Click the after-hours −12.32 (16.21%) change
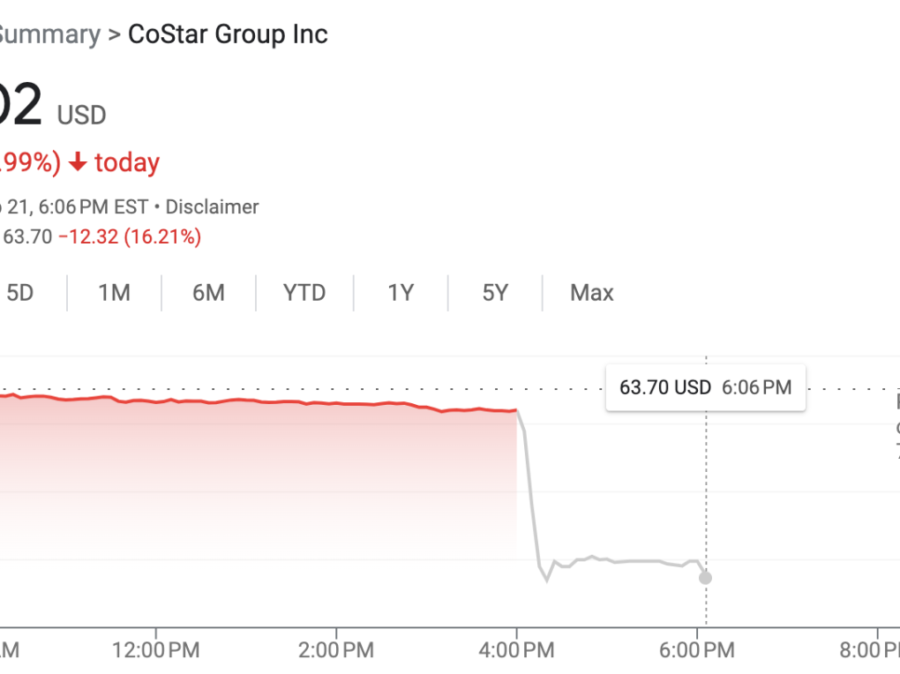Viewport: 900px width, 674px height. (x=129, y=236)
